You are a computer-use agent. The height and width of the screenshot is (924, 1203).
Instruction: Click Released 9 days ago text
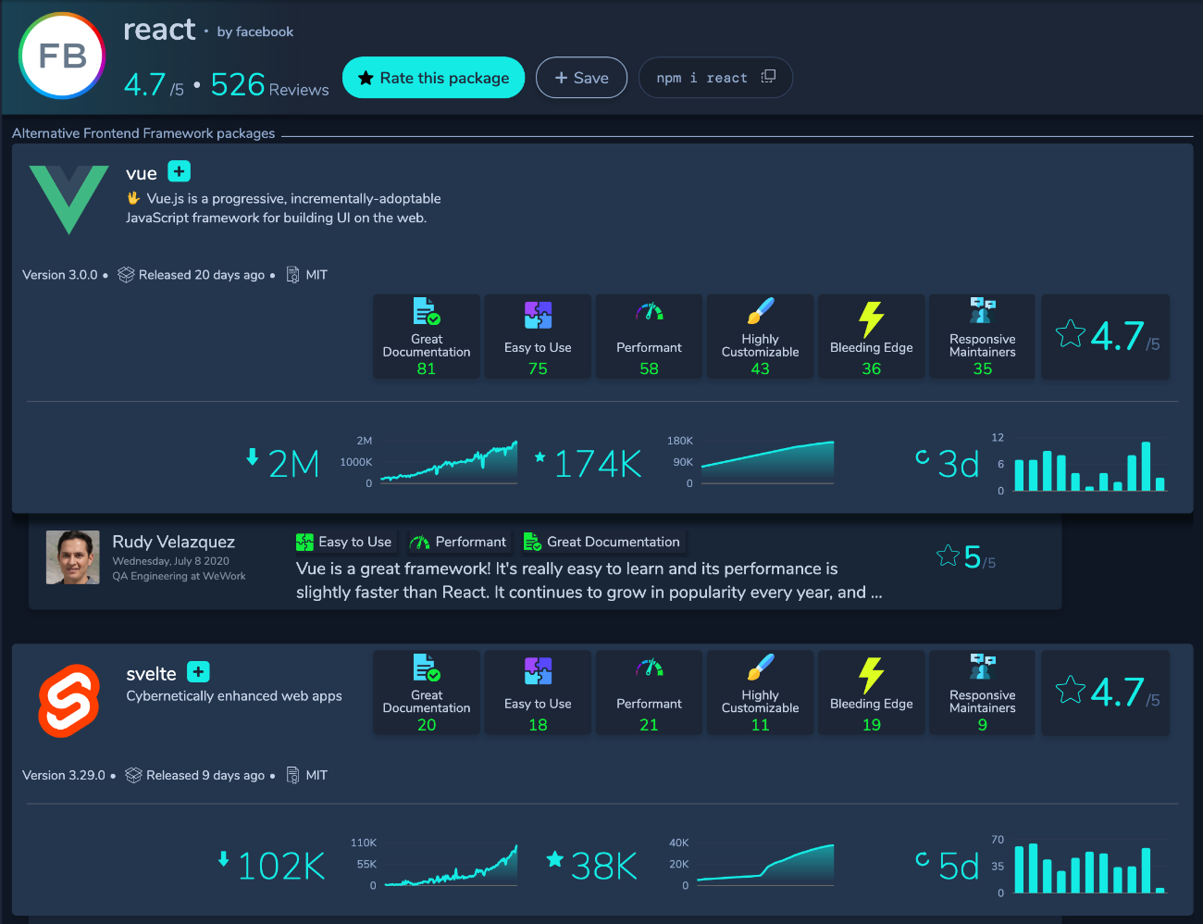click(205, 775)
